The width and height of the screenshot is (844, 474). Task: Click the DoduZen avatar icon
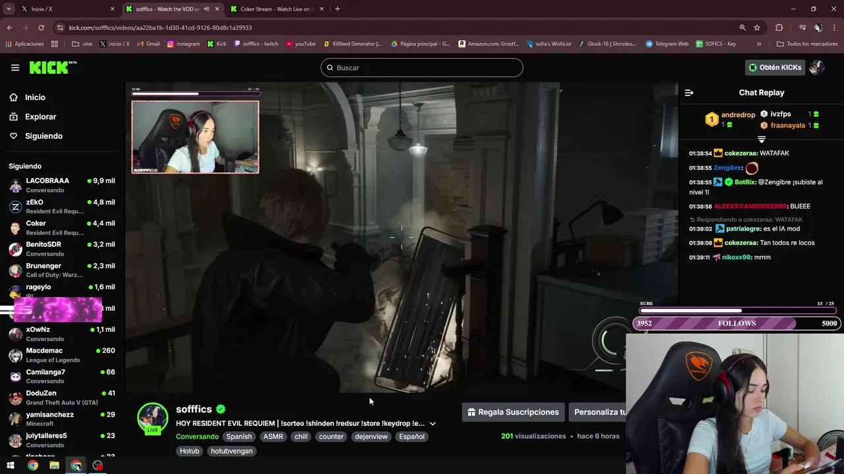pyautogui.click(x=15, y=398)
